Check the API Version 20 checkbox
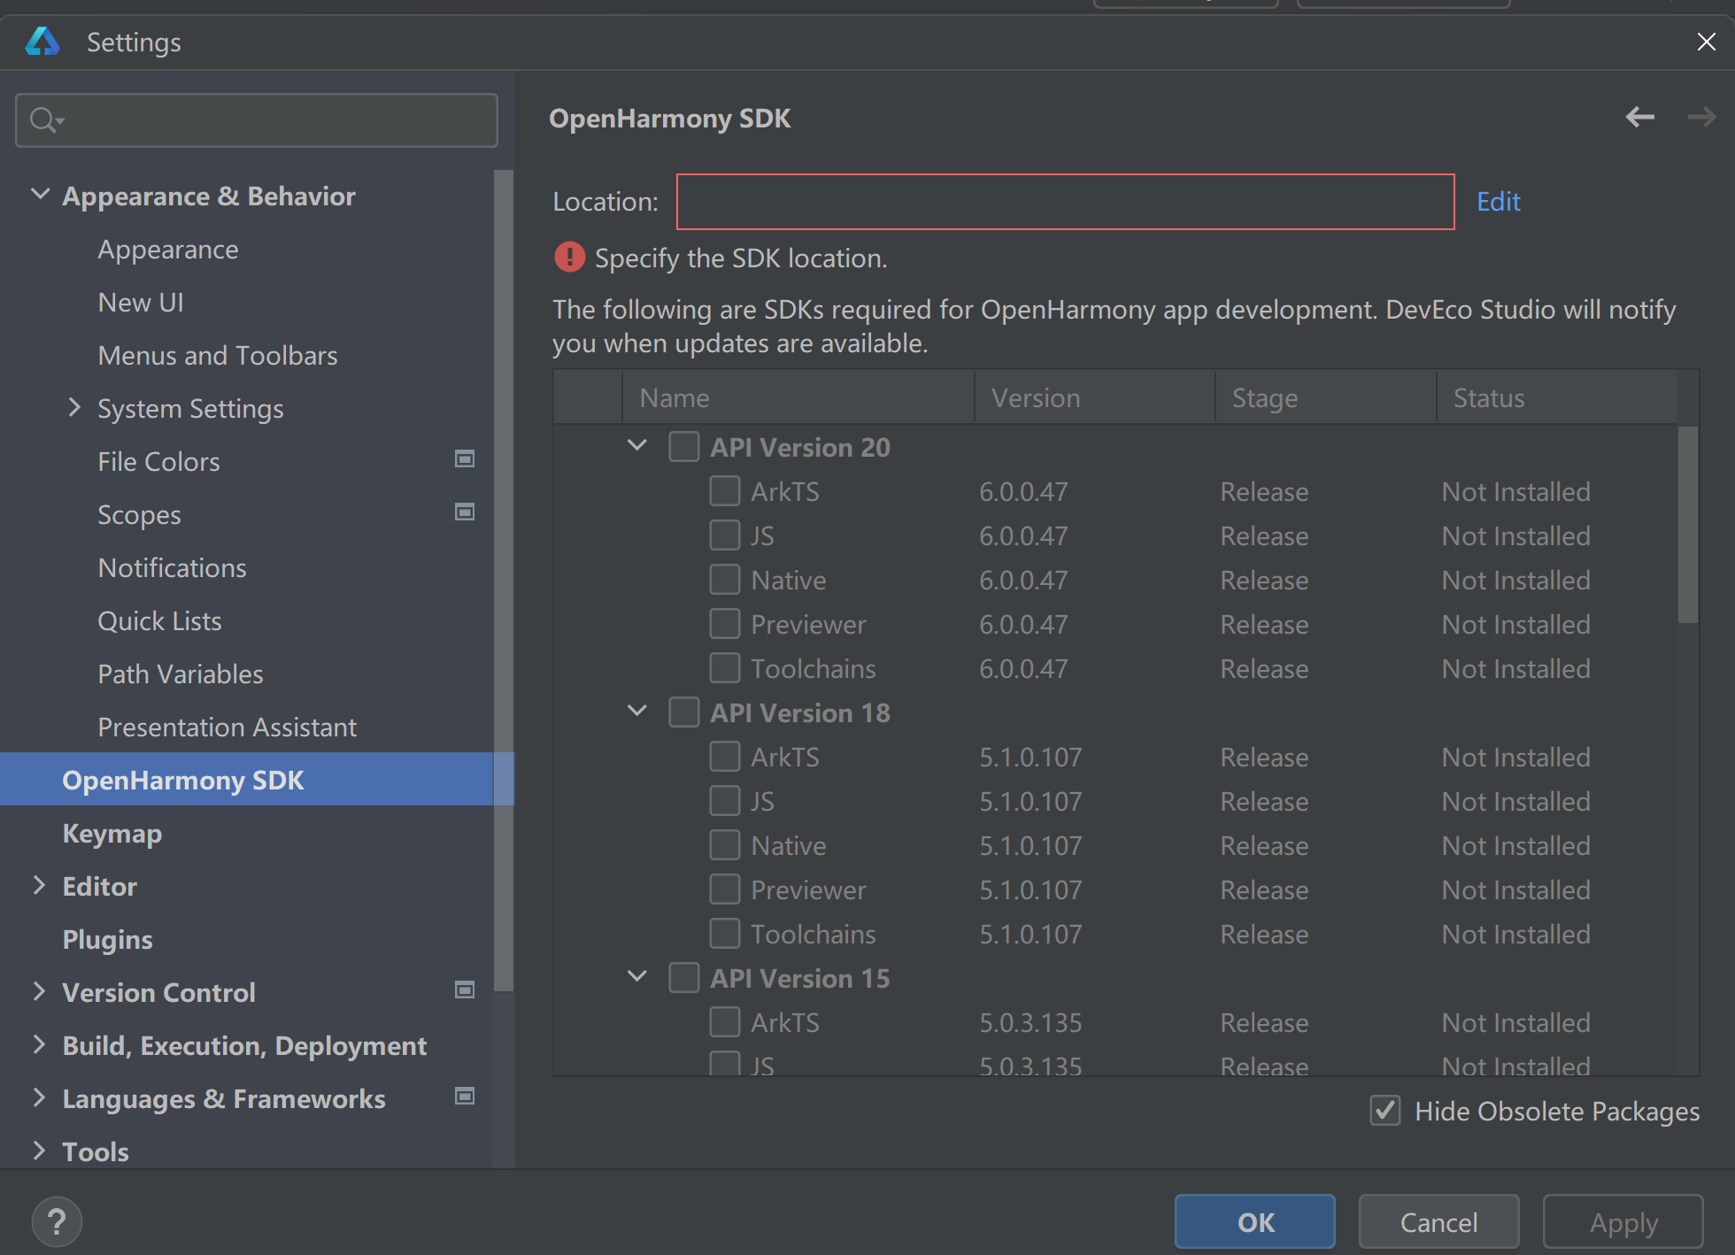 tap(683, 447)
